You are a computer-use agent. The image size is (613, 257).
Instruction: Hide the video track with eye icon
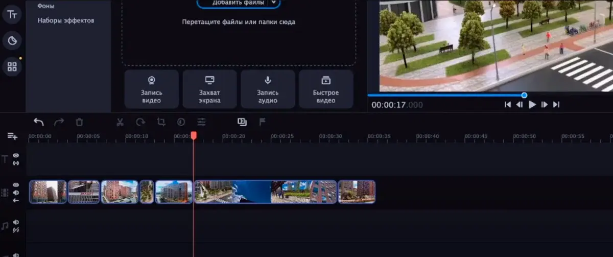[16, 185]
